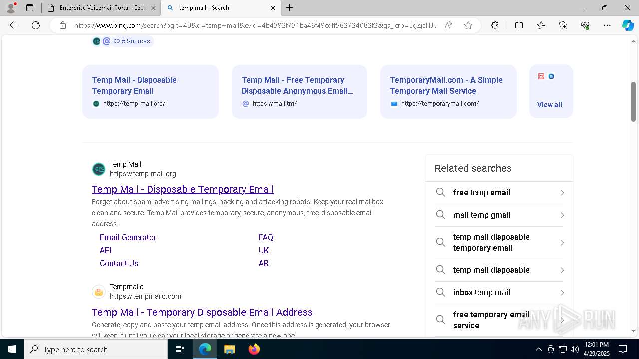Open https://tempmailo.com result URL
The width and height of the screenshot is (639, 359).
tap(145, 296)
